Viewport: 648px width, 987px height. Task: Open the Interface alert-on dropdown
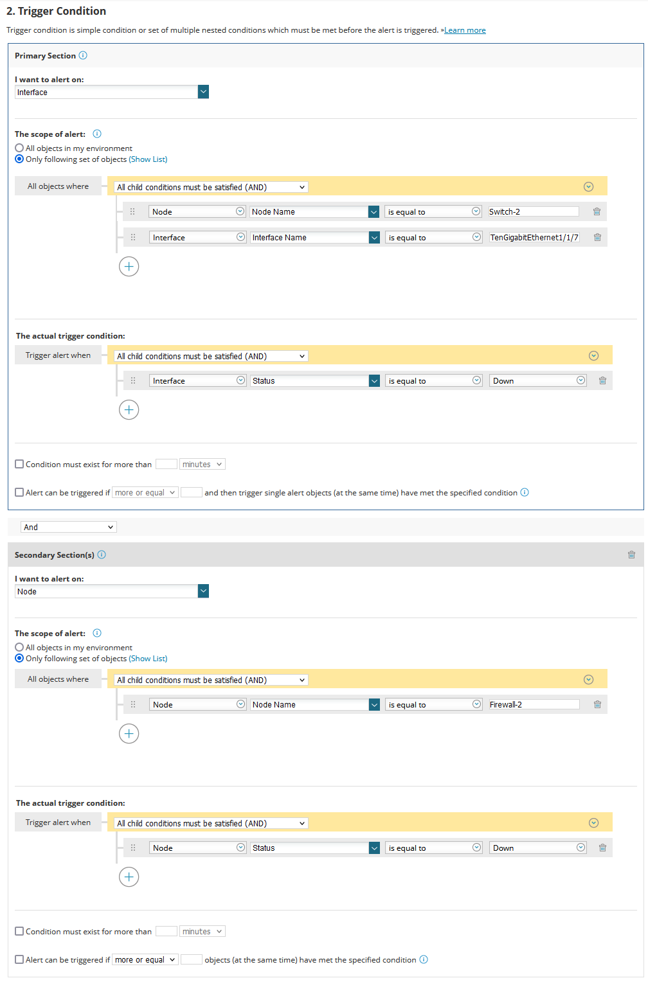(203, 92)
